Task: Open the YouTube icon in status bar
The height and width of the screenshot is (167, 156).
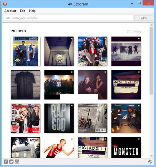Action: 17,162
